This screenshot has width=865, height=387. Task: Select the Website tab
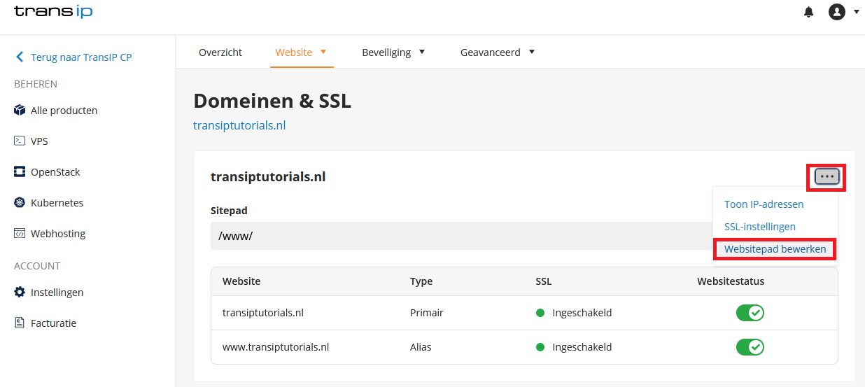(x=294, y=52)
